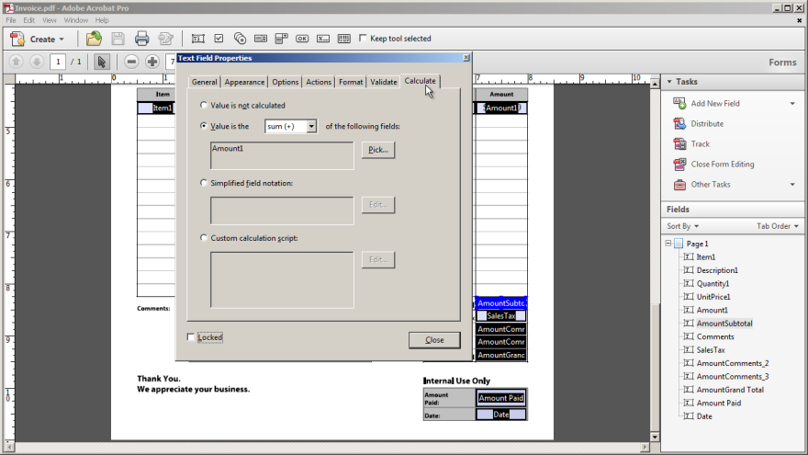Close the Text Field Properties dialog X
Image resolution: width=808 pixels, height=455 pixels.
[466, 58]
